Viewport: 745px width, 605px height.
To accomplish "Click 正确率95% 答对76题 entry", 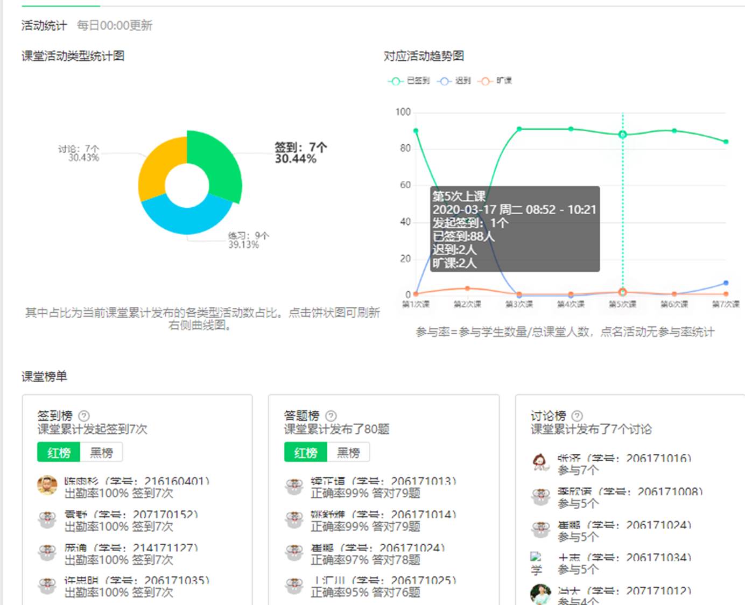I will 366,592.
